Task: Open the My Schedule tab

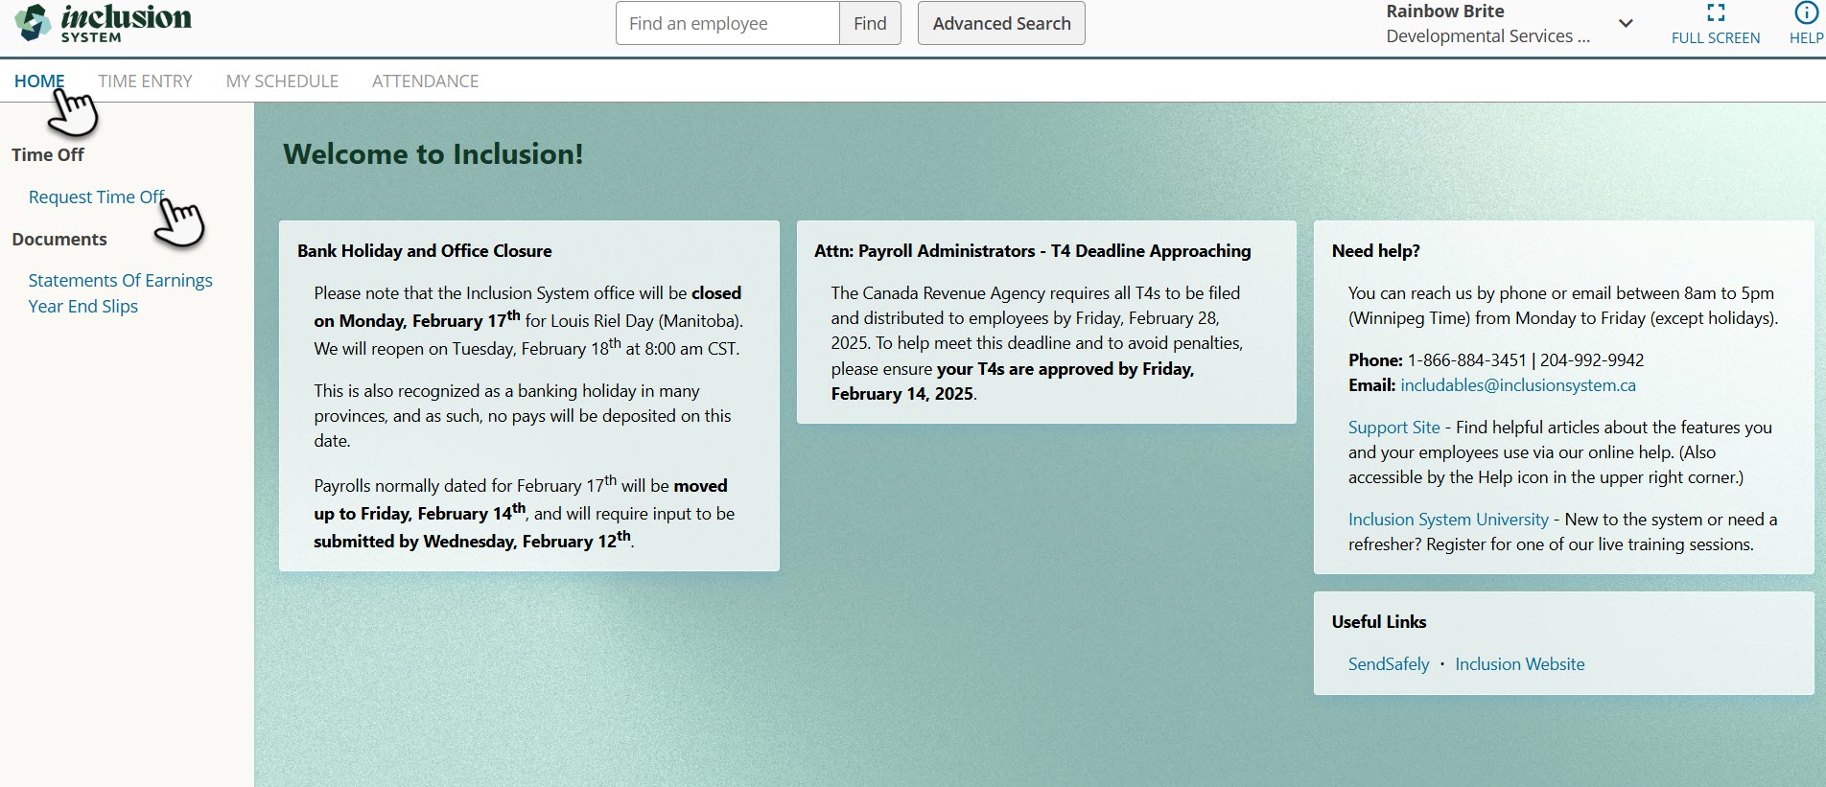Action: pyautogui.click(x=282, y=81)
